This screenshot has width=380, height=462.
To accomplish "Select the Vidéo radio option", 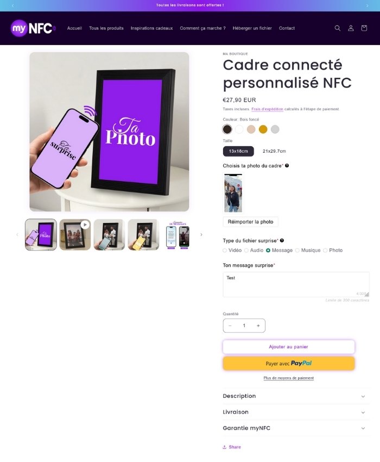I will click(225, 250).
